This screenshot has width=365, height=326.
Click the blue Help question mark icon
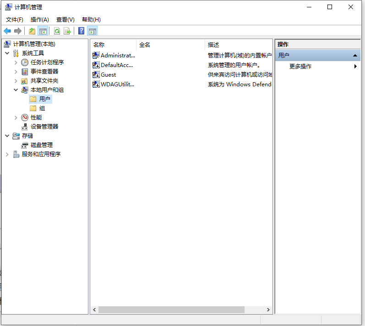pyautogui.click(x=81, y=31)
